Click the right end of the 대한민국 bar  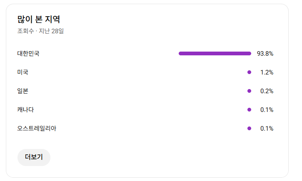click(250, 54)
